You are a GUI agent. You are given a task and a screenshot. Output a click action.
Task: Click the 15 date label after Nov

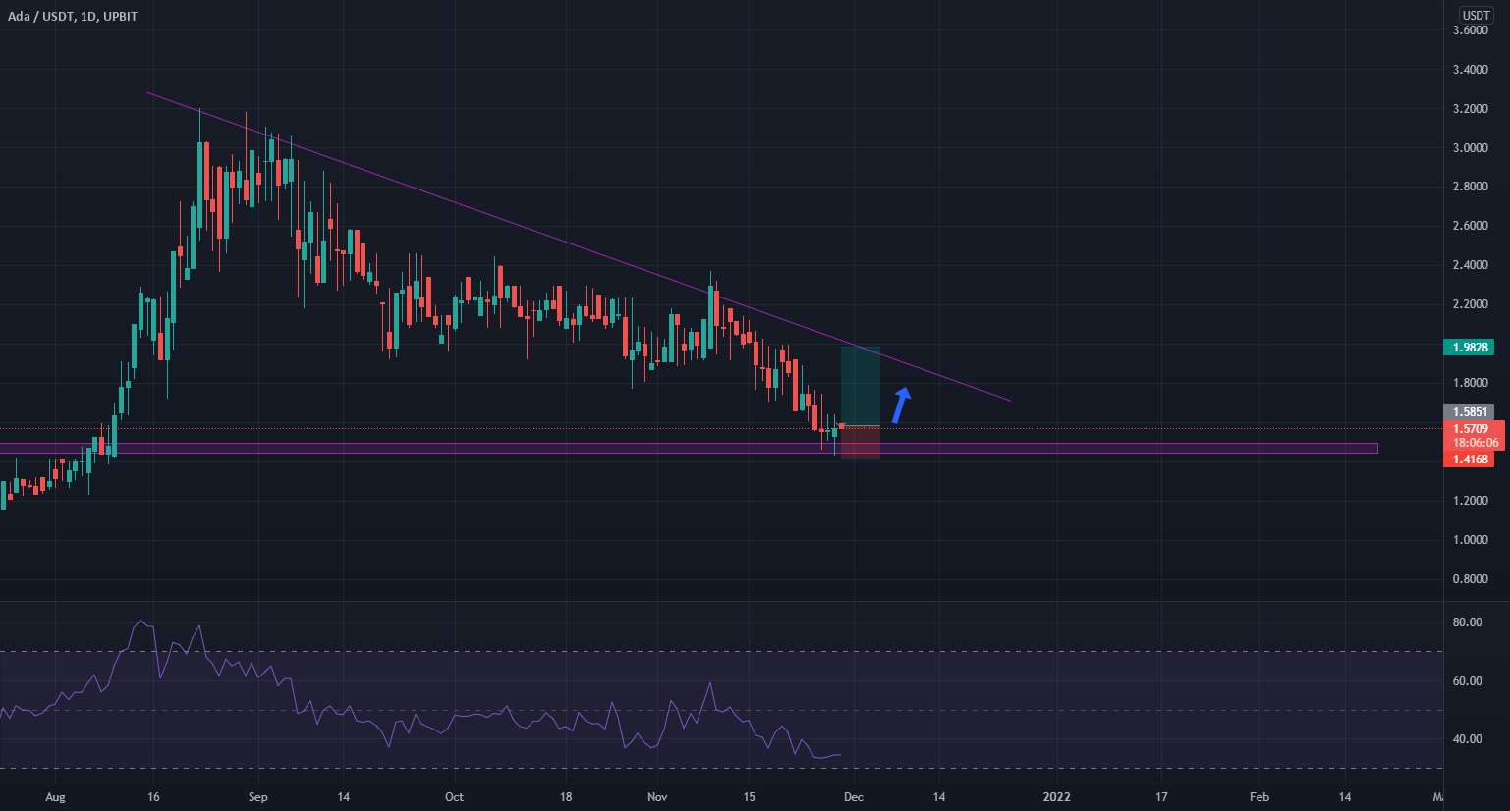[x=750, y=797]
